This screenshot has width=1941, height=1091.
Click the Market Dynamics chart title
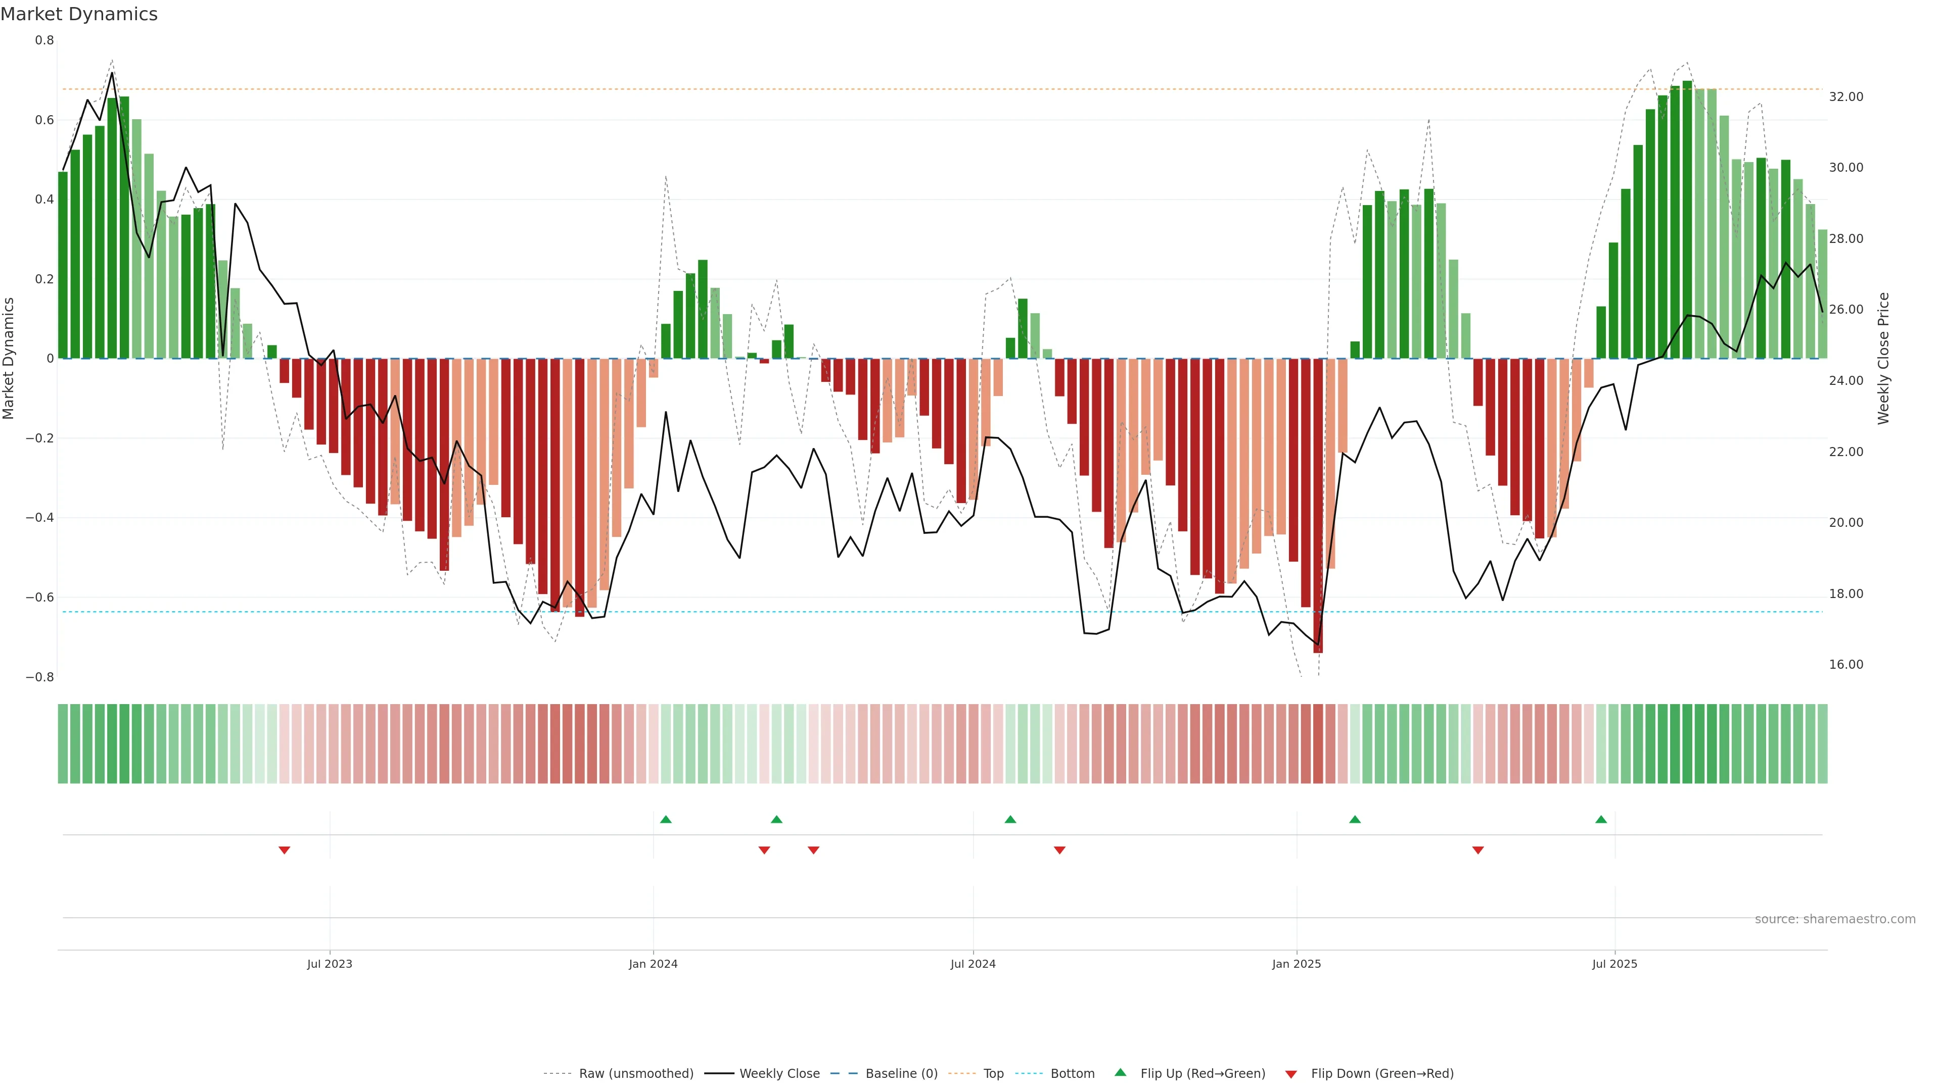[79, 14]
